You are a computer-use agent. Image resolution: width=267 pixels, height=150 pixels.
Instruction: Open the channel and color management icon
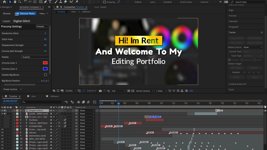click(108, 91)
